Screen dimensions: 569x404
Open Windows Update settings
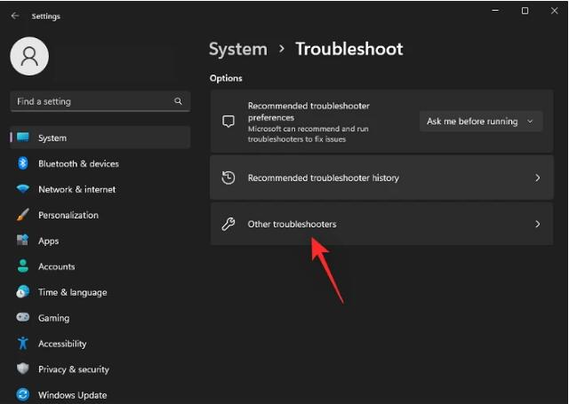(x=100, y=394)
